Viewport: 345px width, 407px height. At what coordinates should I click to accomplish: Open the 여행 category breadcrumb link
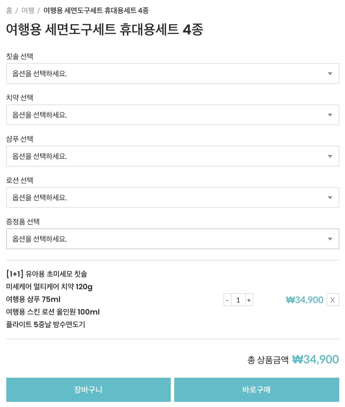[x=28, y=11]
